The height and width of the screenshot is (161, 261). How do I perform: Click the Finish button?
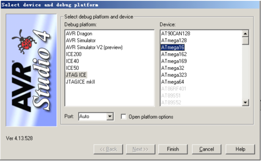coord(173,149)
